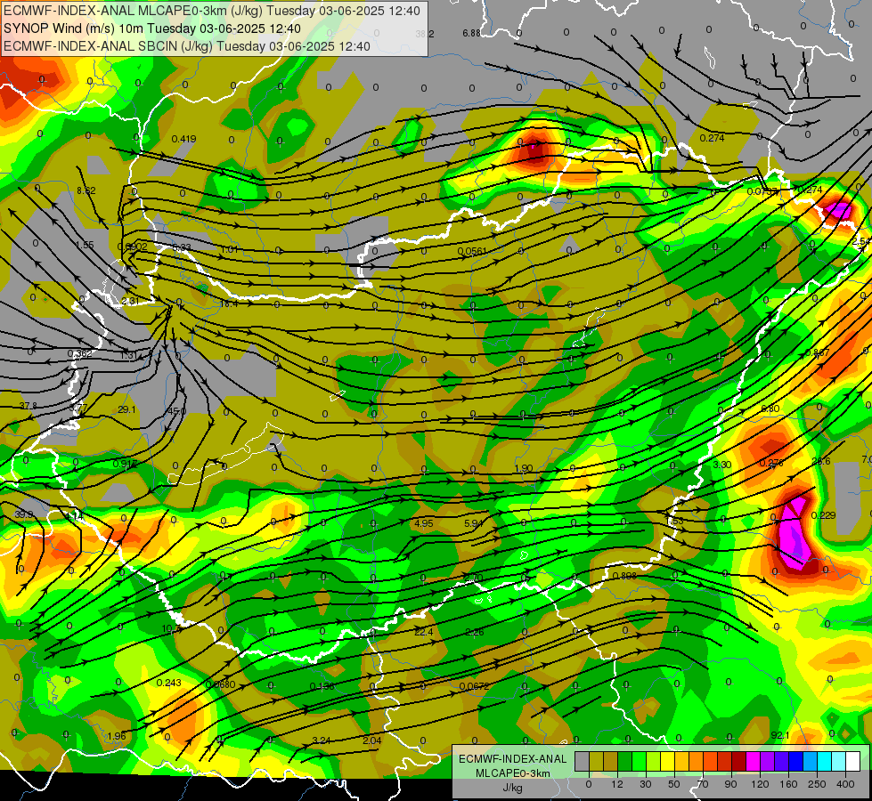This screenshot has width=872, height=801.
Task: Select the pure yellow legend swatch
Action: [x=668, y=762]
